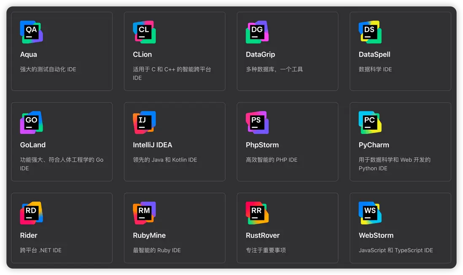
Task: Click the text "领先的 Java 和 Kotlin IDE"
Action: [165, 160]
